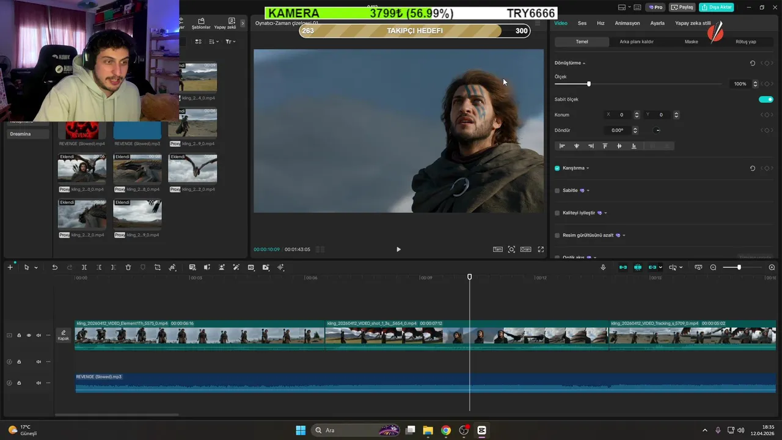Image resolution: width=782 pixels, height=440 pixels.
Task: Expand the Kaliteyi iyileştir options arrow
Action: tap(605, 213)
